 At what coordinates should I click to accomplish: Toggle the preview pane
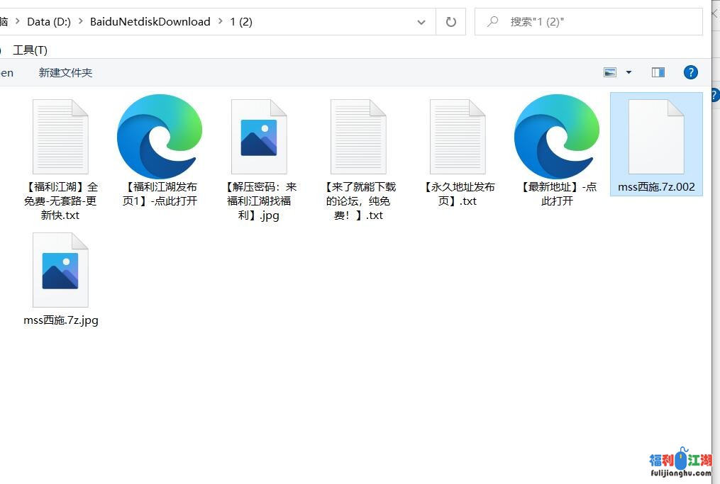pos(658,72)
